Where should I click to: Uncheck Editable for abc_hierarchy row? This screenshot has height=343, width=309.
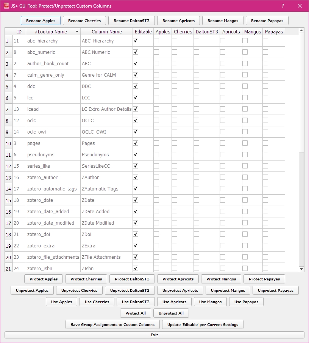(136, 41)
